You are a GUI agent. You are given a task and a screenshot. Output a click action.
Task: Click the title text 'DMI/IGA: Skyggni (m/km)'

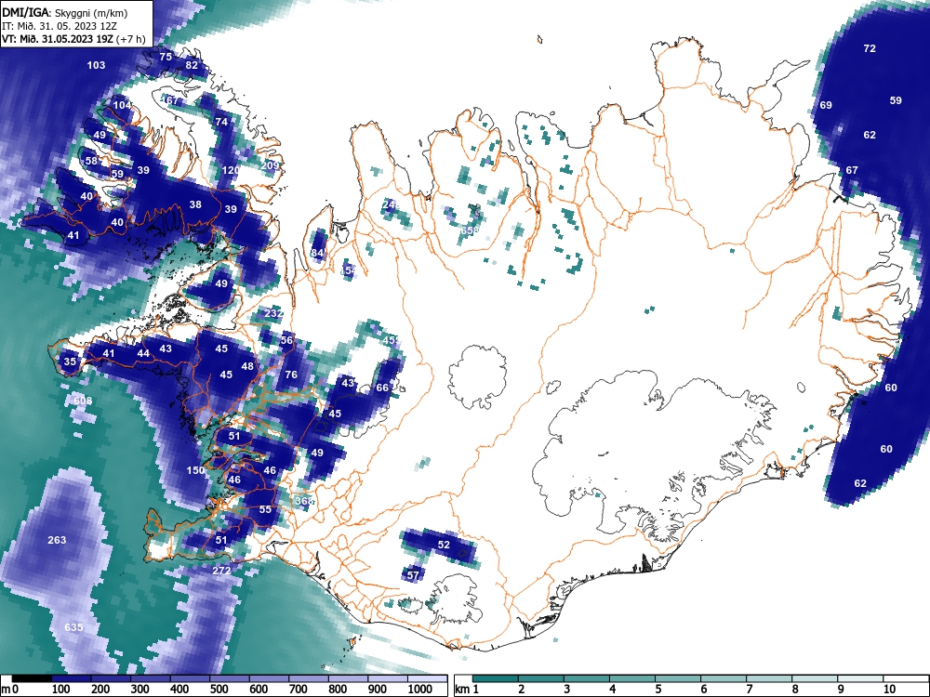coord(65,13)
